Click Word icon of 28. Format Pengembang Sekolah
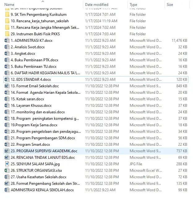The image size is (194, 199). click(7, 184)
